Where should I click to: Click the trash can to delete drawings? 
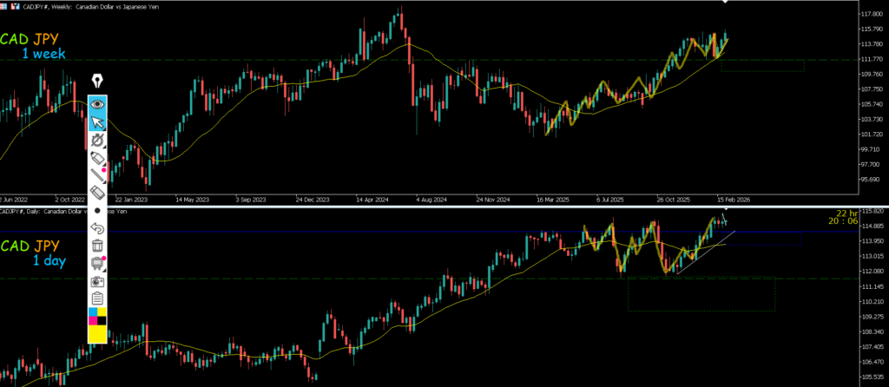click(97, 246)
